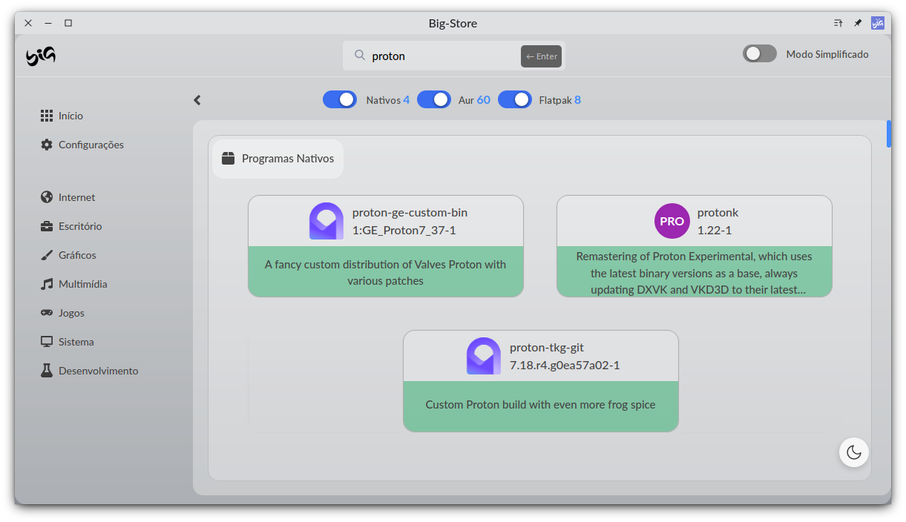Click the Configurações gear icon
The height and width of the screenshot is (522, 906).
tap(47, 145)
